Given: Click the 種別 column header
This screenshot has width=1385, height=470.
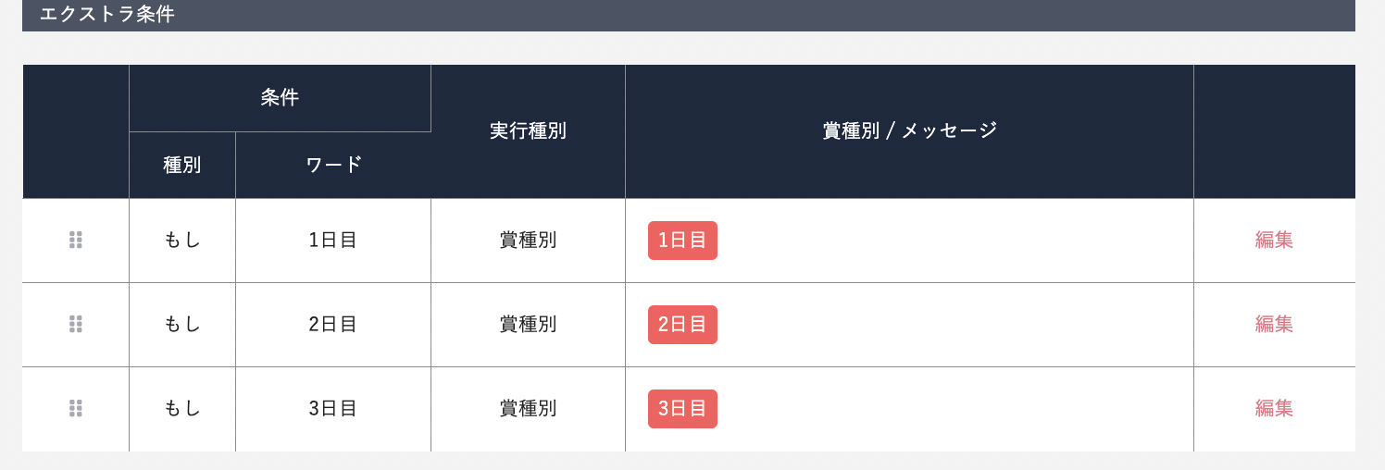Looking at the screenshot, I should click(x=182, y=166).
